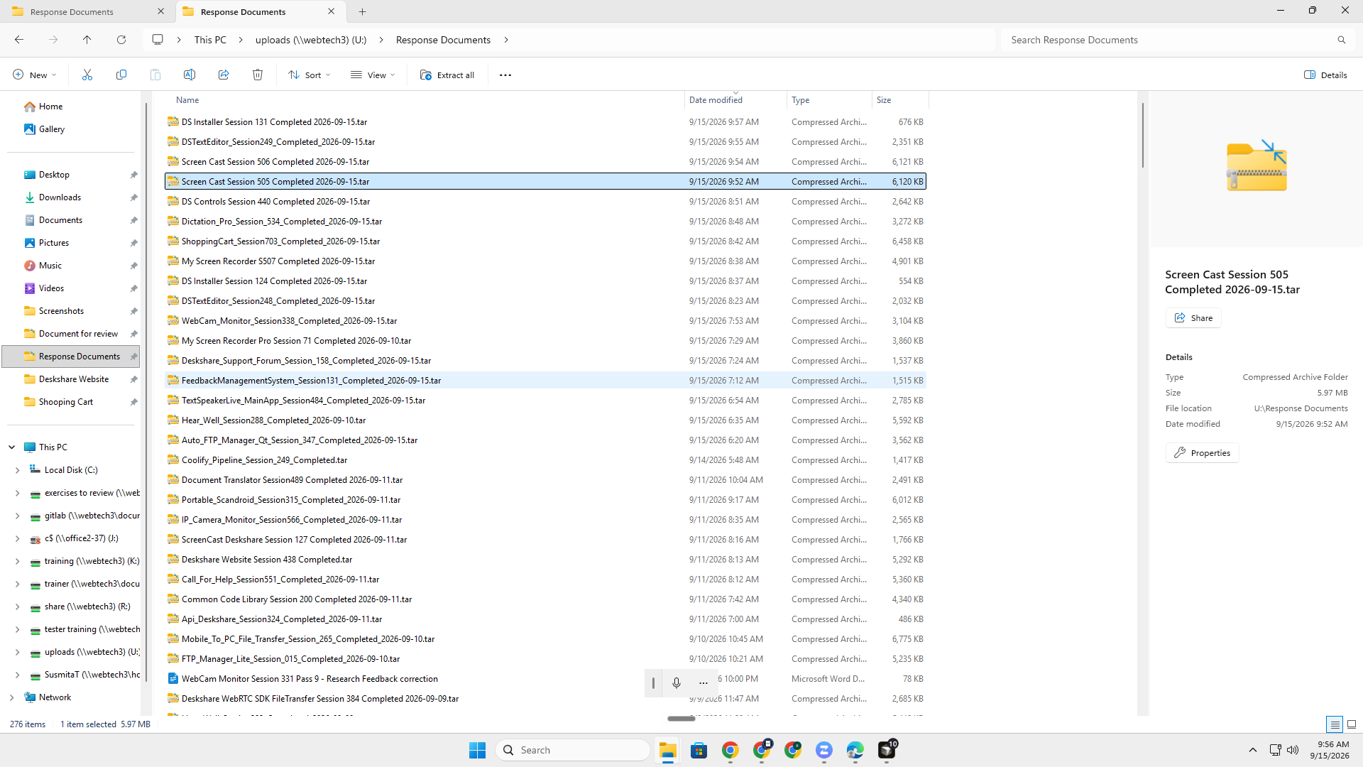Open the Windows Start menu
This screenshot has height=767, width=1363.
(478, 750)
